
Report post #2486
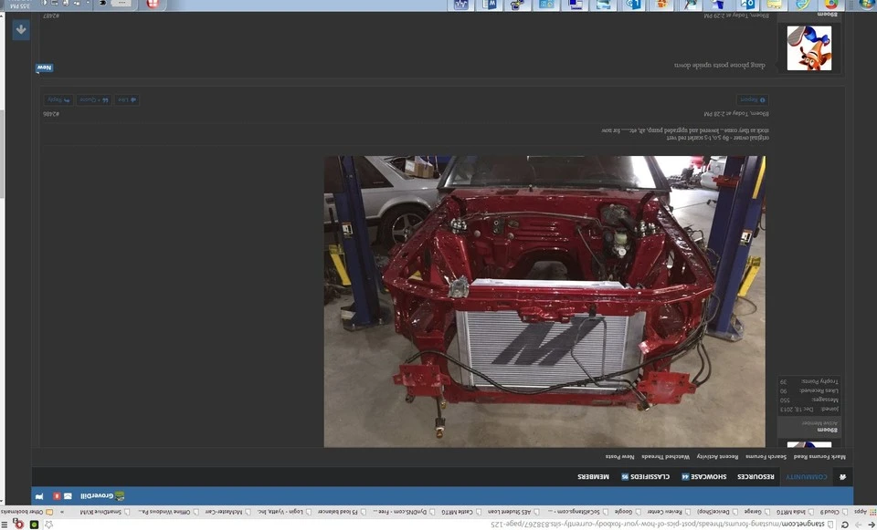752,100
